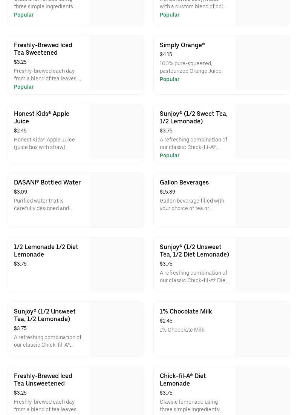Click the $15.89 Gallon Beverages price
The width and height of the screenshot is (303, 415).
(x=167, y=192)
